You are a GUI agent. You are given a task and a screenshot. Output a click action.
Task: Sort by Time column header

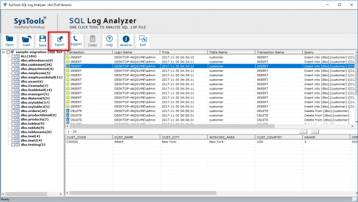184,52
